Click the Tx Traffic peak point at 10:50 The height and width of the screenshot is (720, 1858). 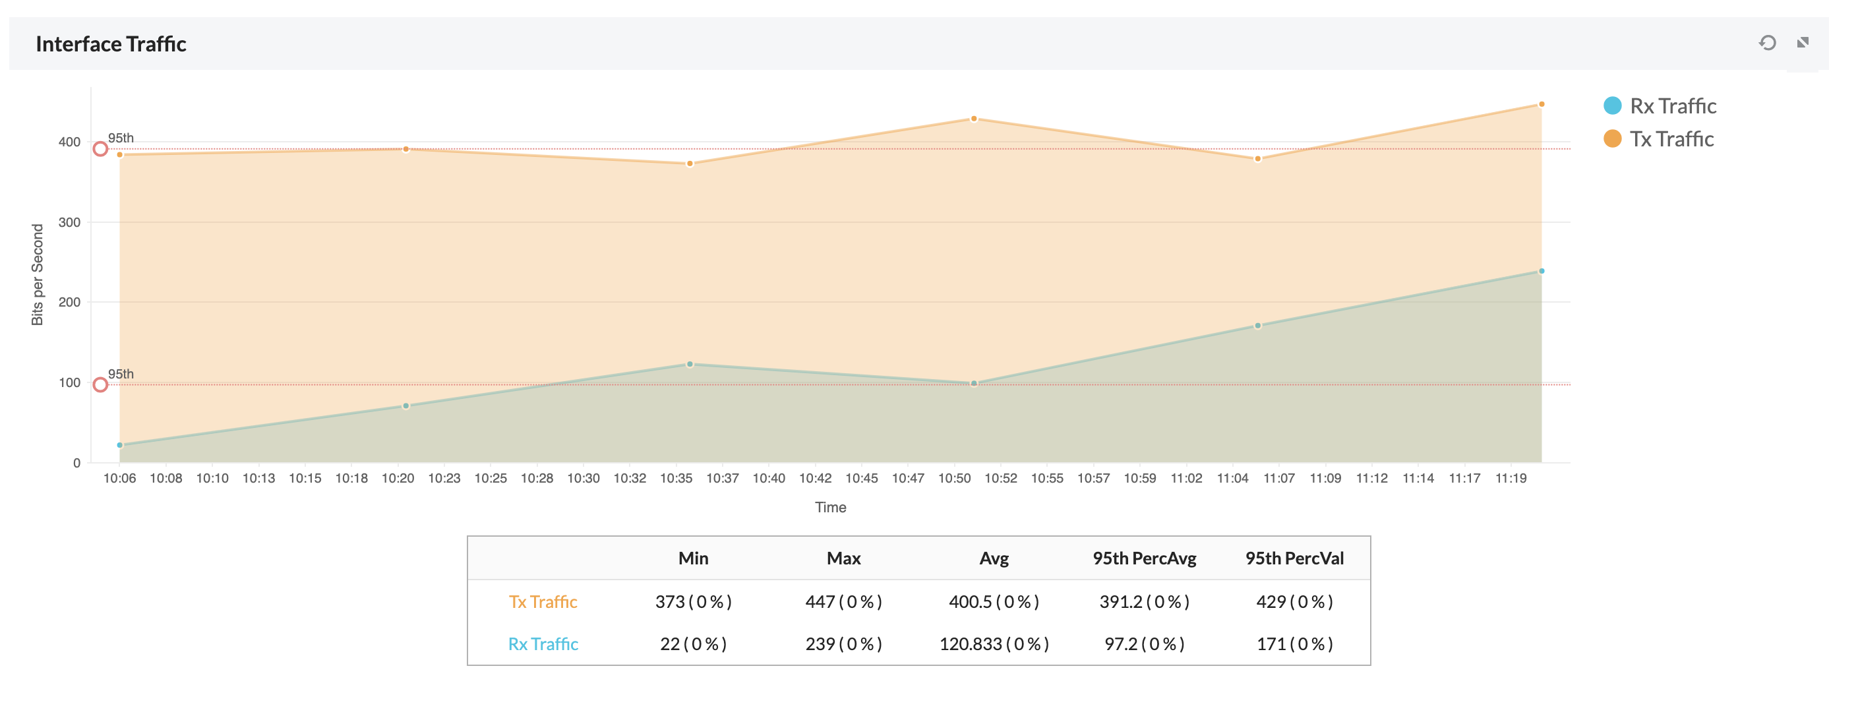[x=973, y=117]
